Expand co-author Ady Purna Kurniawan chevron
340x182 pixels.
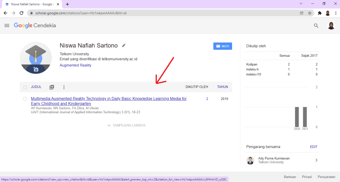tap(316, 160)
